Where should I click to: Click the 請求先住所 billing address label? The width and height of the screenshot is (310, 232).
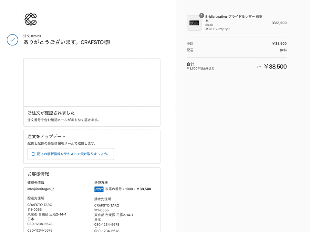tap(103, 199)
